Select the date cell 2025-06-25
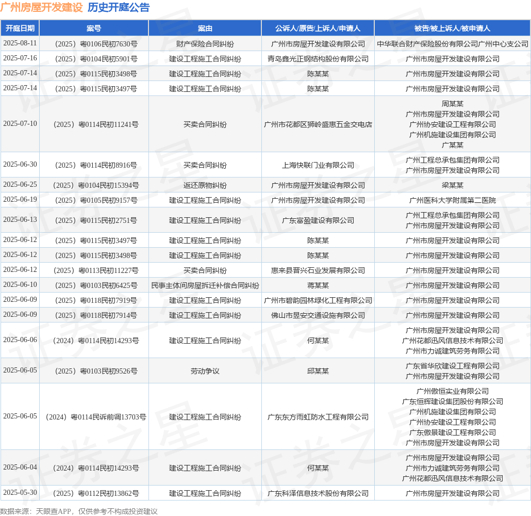The image size is (531, 516). tap(20, 185)
